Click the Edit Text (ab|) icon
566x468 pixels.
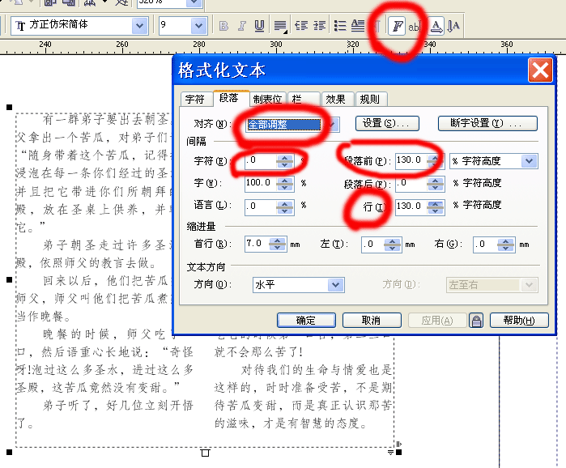point(415,27)
